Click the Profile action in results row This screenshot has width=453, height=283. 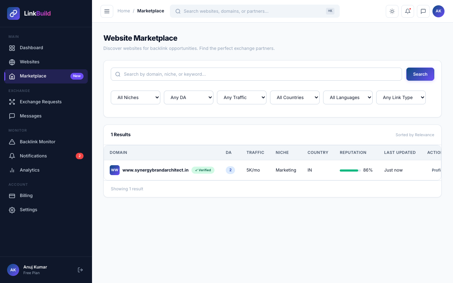436,170
